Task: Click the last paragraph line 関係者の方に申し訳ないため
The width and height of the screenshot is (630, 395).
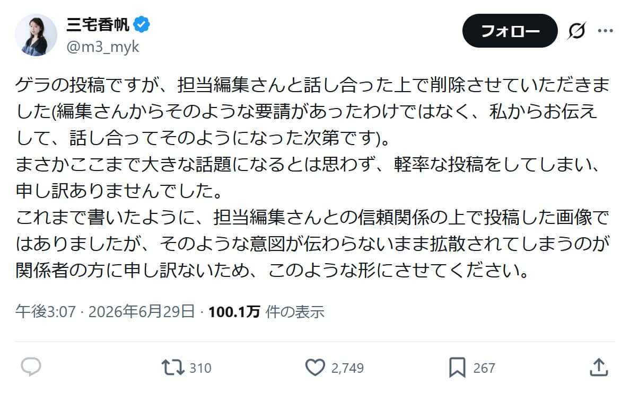Action: coord(272,271)
